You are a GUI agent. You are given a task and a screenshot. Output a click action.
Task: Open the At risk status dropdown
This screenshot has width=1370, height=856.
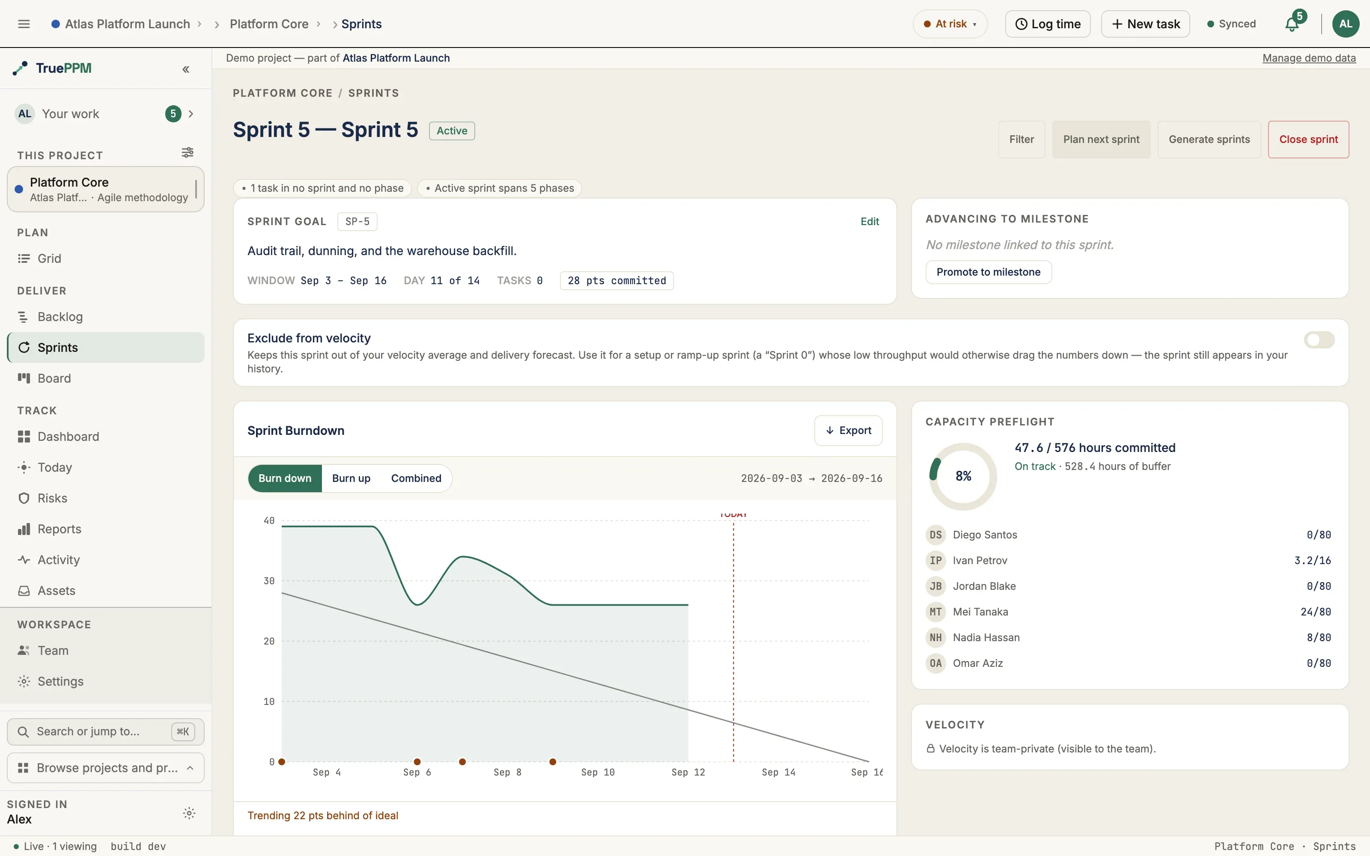950,24
